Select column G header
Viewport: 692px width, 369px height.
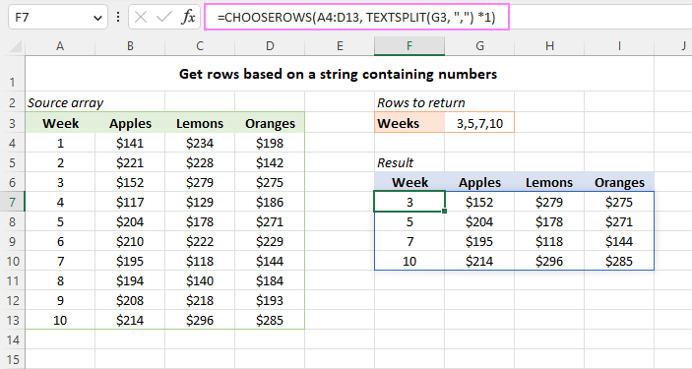coord(479,45)
